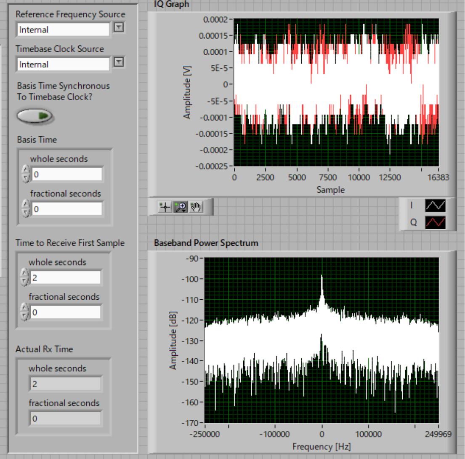Decrement Time to Receive fractional seconds stepper
This screenshot has width=465, height=459.
24,316
